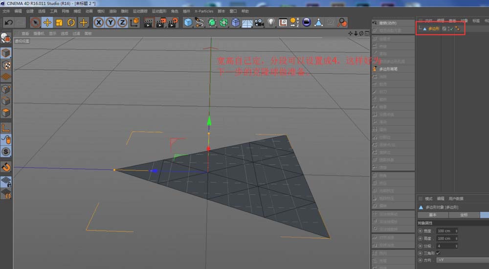Add a Cube primitive object
Viewport: 489px width, 269px height.
(188, 22)
